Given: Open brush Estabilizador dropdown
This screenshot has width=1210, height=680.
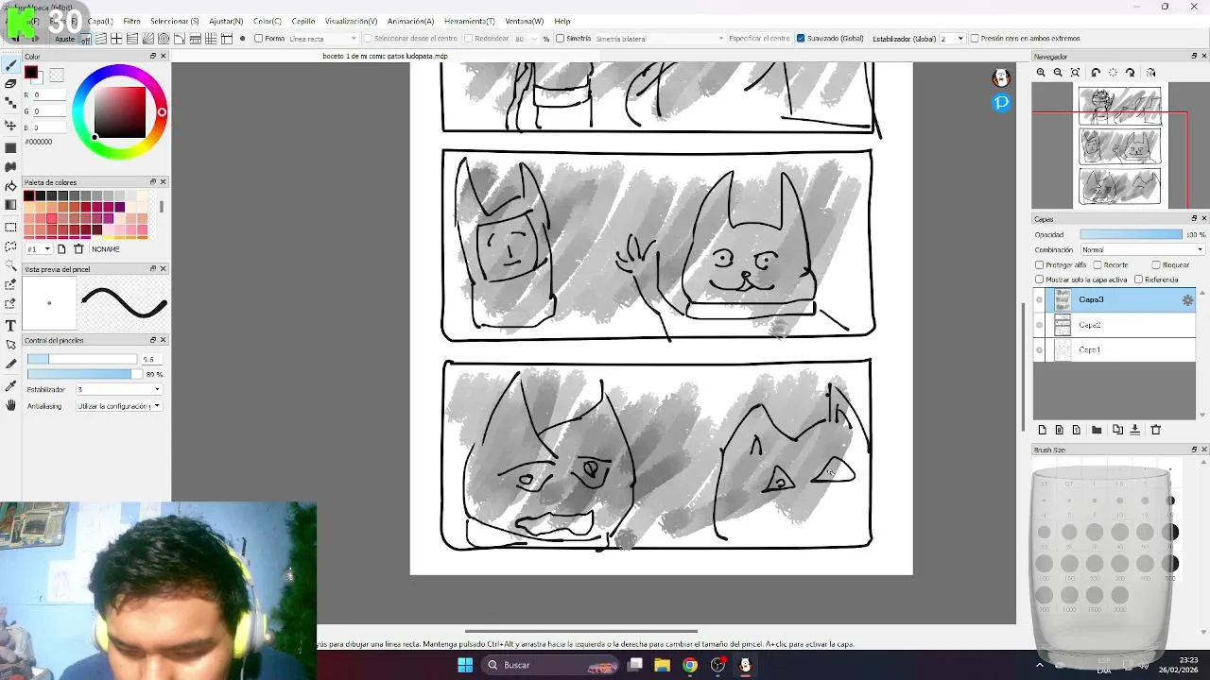Looking at the screenshot, I should coord(119,389).
